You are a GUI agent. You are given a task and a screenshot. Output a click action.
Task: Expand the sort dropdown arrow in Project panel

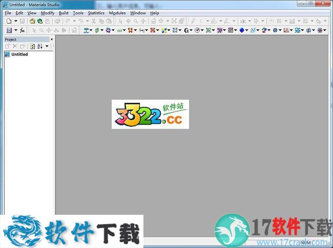47,46
